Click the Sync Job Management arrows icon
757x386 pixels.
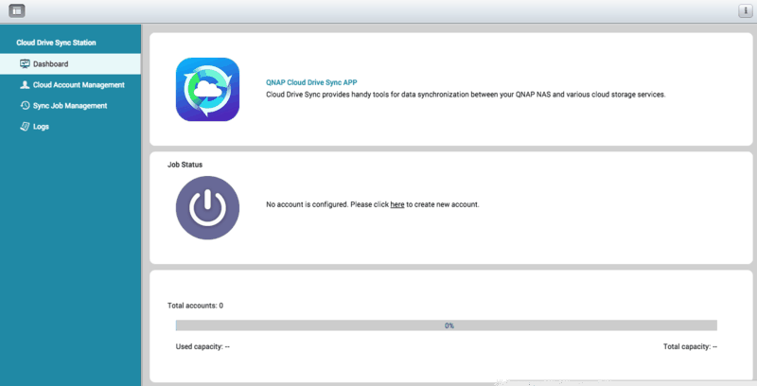[x=25, y=105]
